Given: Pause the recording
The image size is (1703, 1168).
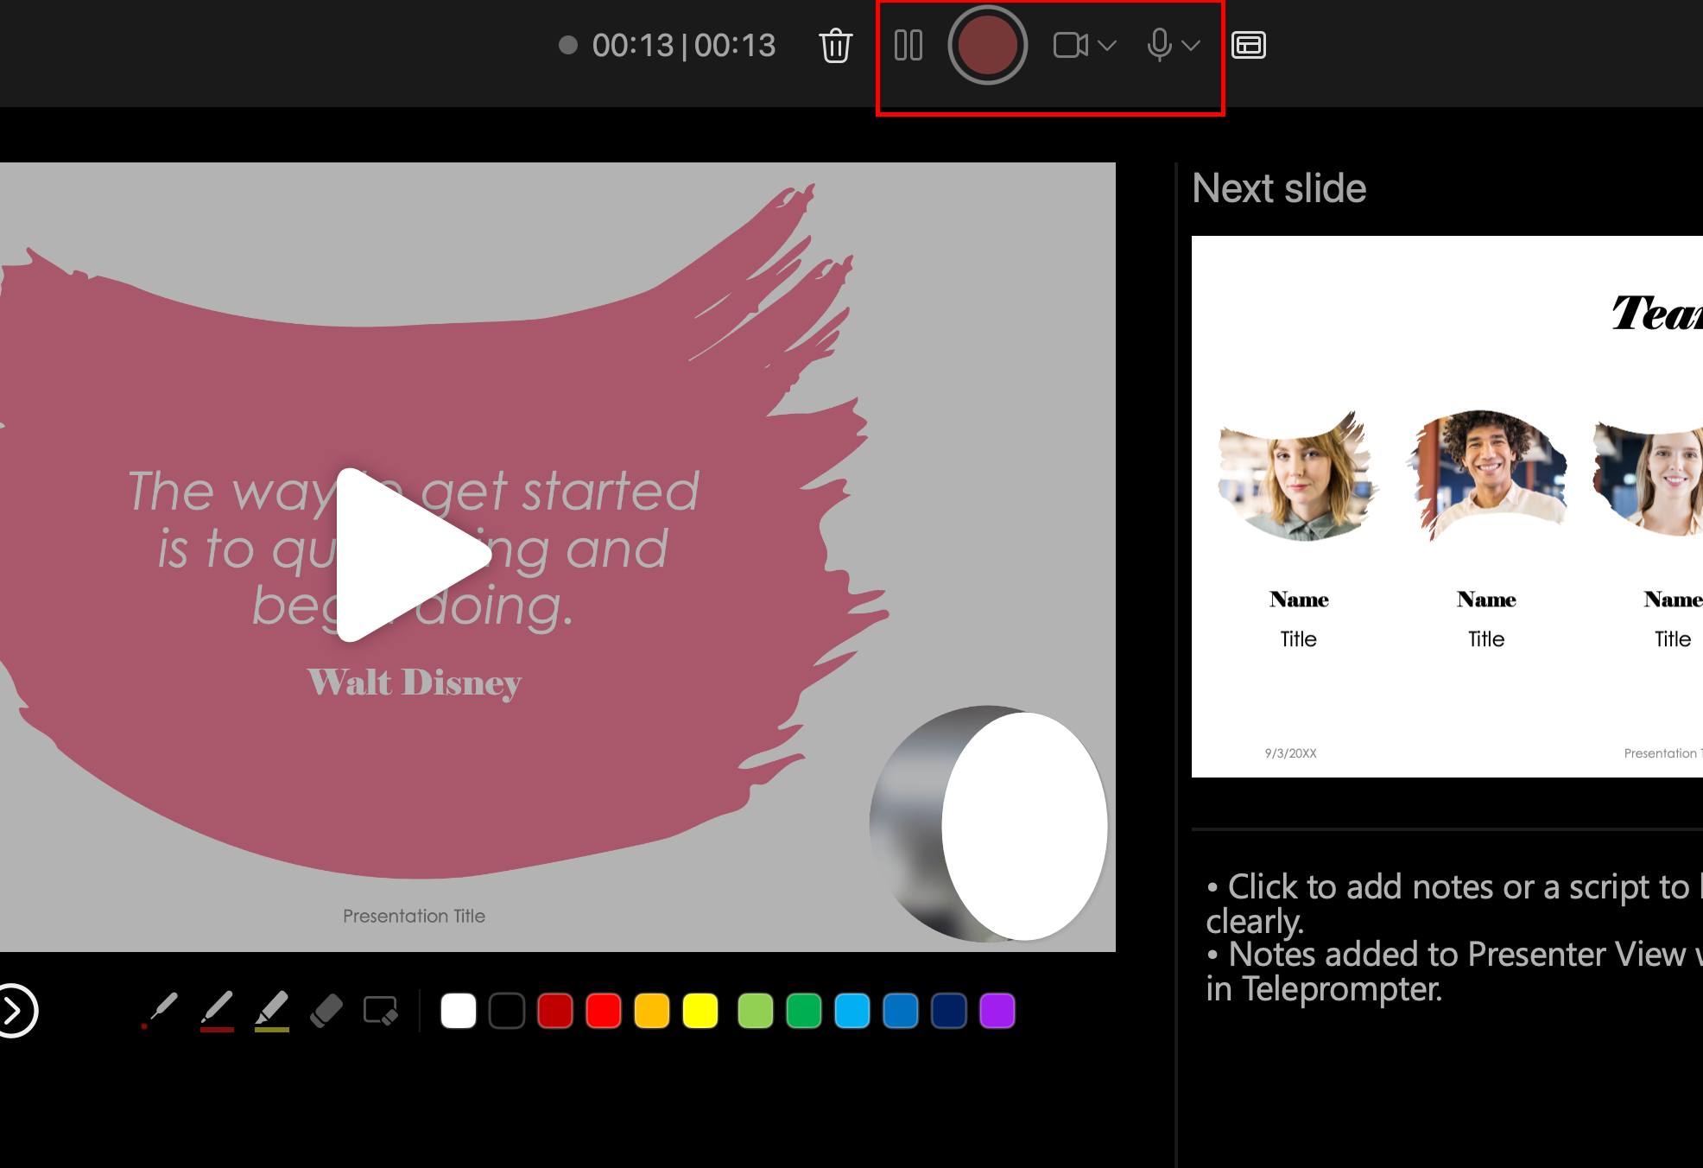Looking at the screenshot, I should (908, 45).
